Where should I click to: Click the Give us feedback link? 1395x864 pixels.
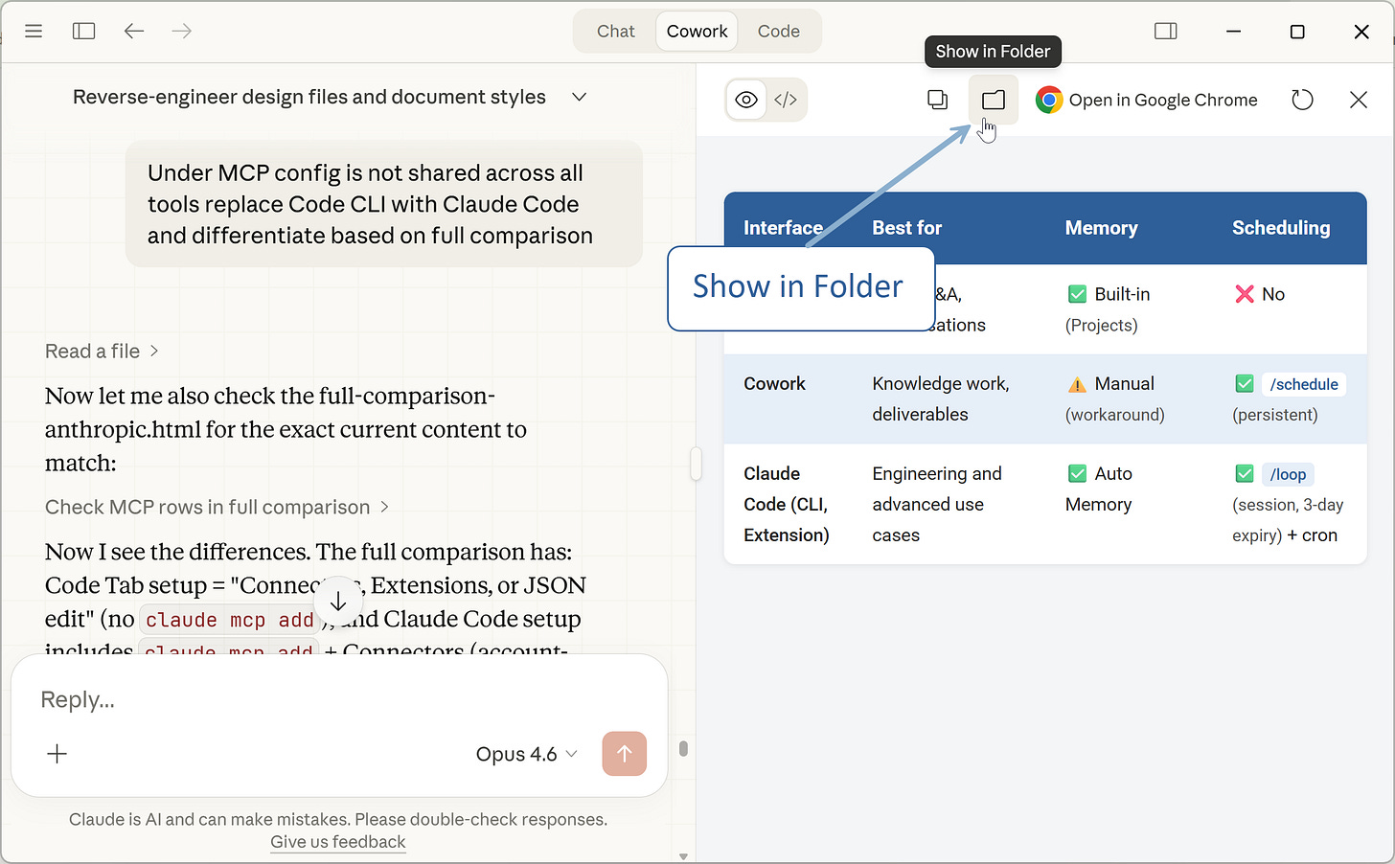coord(337,842)
